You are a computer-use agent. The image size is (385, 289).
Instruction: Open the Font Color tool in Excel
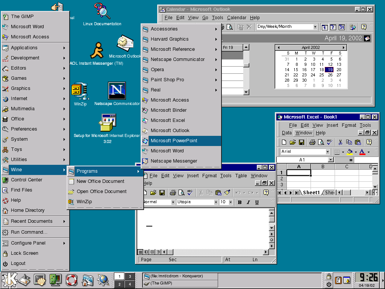362,151
